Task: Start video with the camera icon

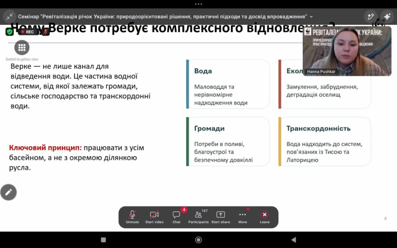Action: click(x=154, y=217)
